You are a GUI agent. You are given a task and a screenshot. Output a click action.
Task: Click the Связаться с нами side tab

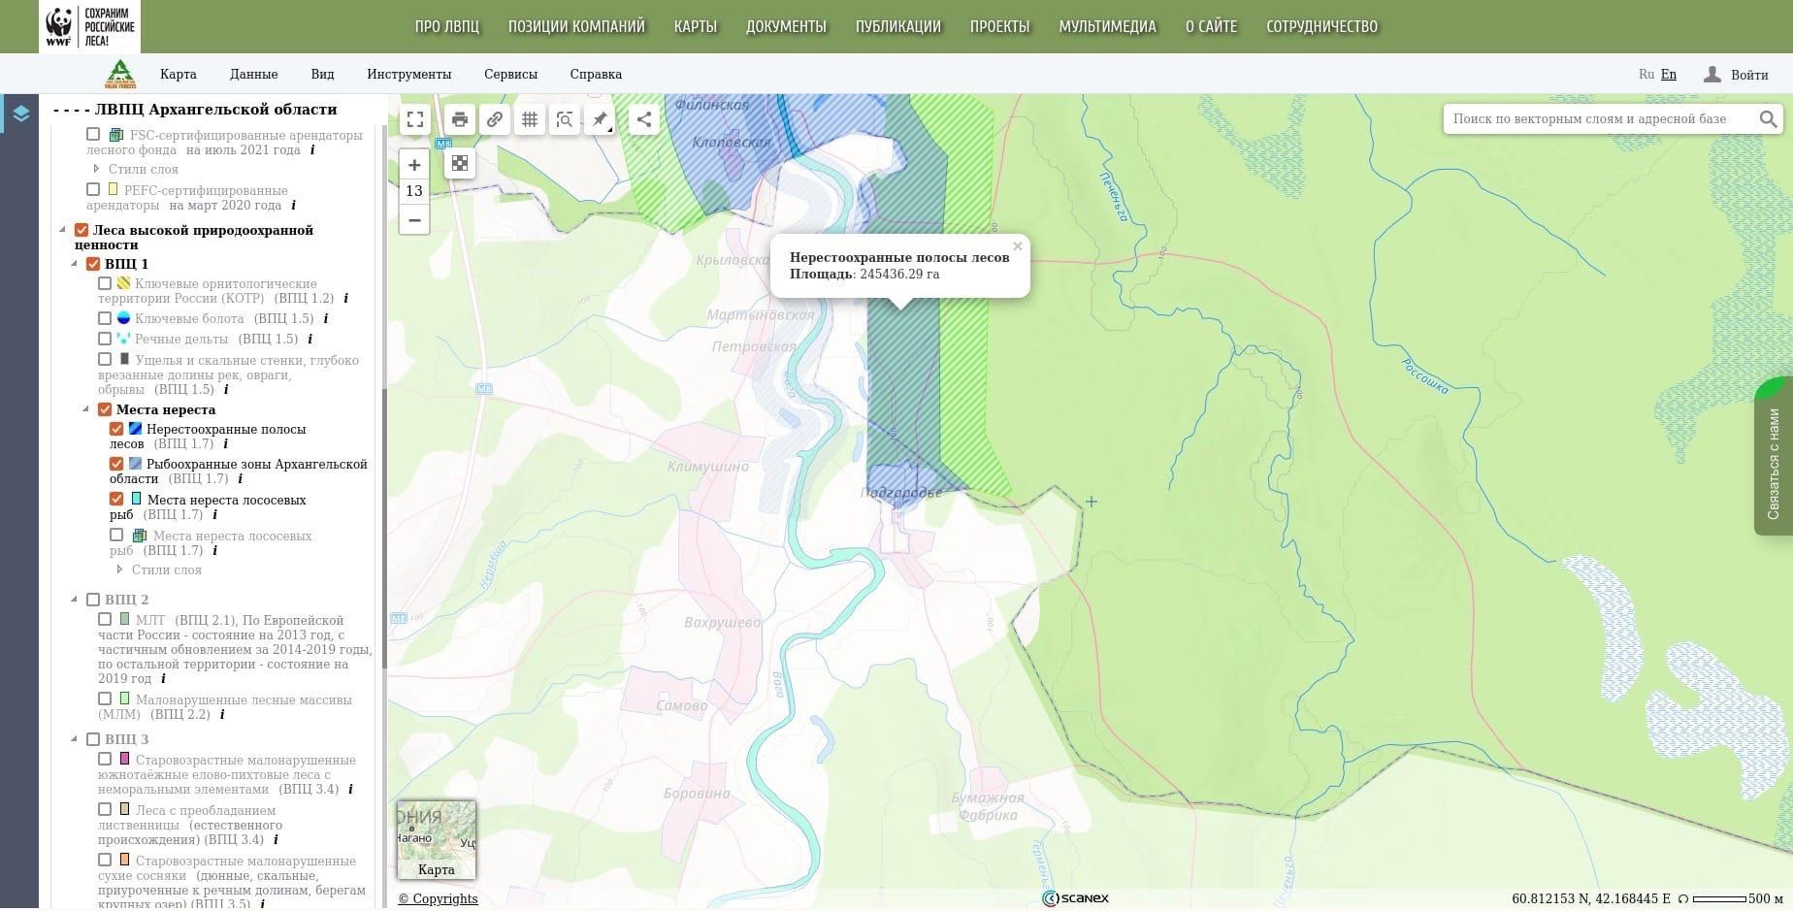pos(1774,456)
